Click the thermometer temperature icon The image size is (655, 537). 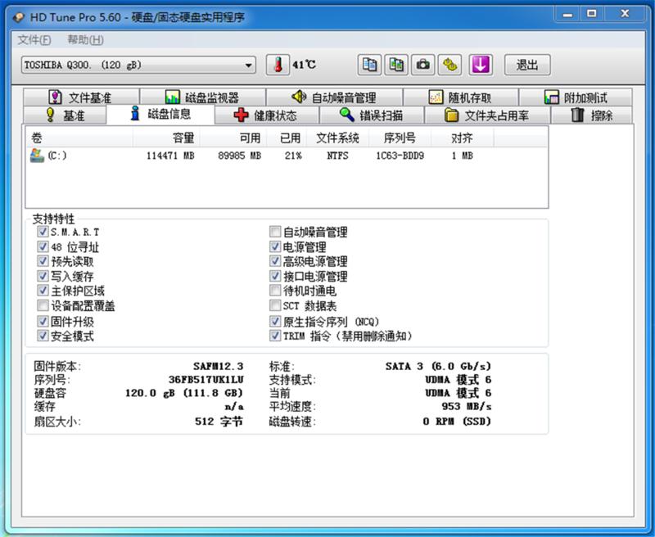point(278,65)
